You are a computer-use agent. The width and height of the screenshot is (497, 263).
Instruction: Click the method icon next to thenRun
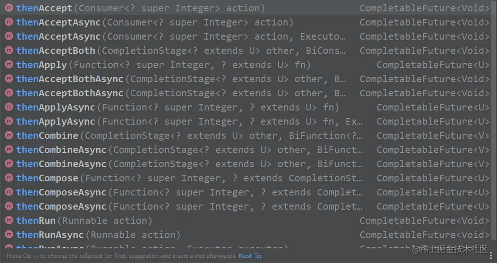click(9, 220)
